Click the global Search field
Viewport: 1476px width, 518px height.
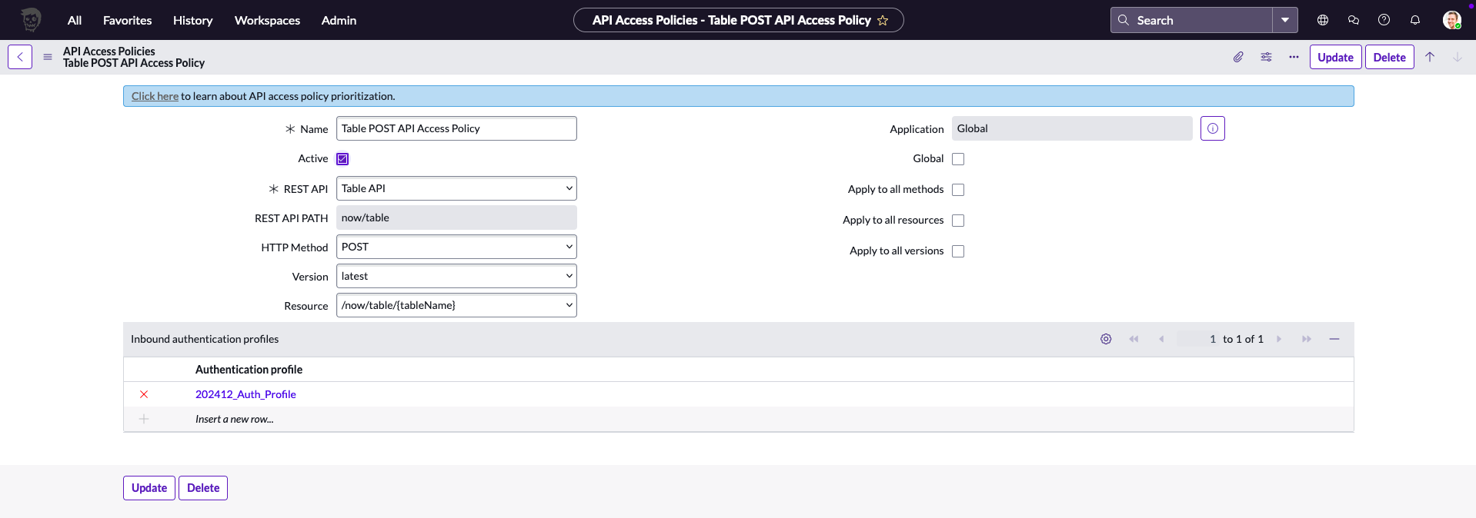click(1191, 20)
